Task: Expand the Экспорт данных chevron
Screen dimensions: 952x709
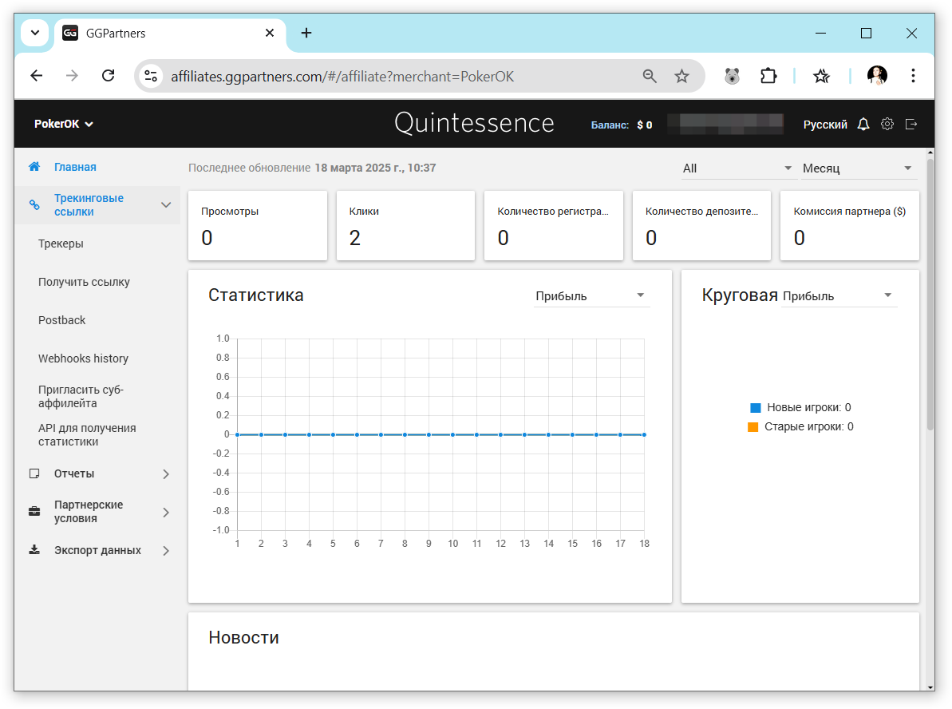Action: pyautogui.click(x=166, y=550)
